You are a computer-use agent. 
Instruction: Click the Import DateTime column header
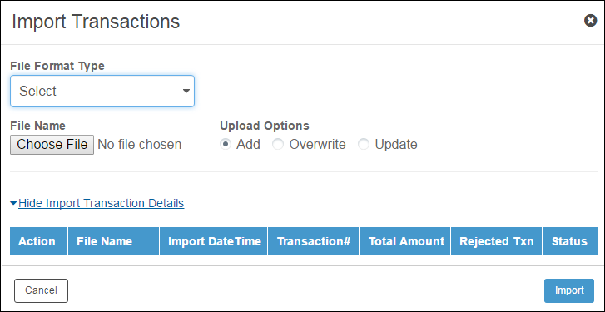213,241
